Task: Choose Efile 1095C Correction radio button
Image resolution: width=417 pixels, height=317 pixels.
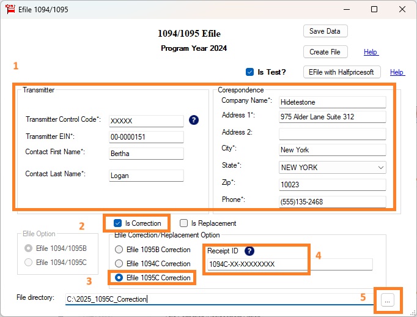Action: pos(119,278)
